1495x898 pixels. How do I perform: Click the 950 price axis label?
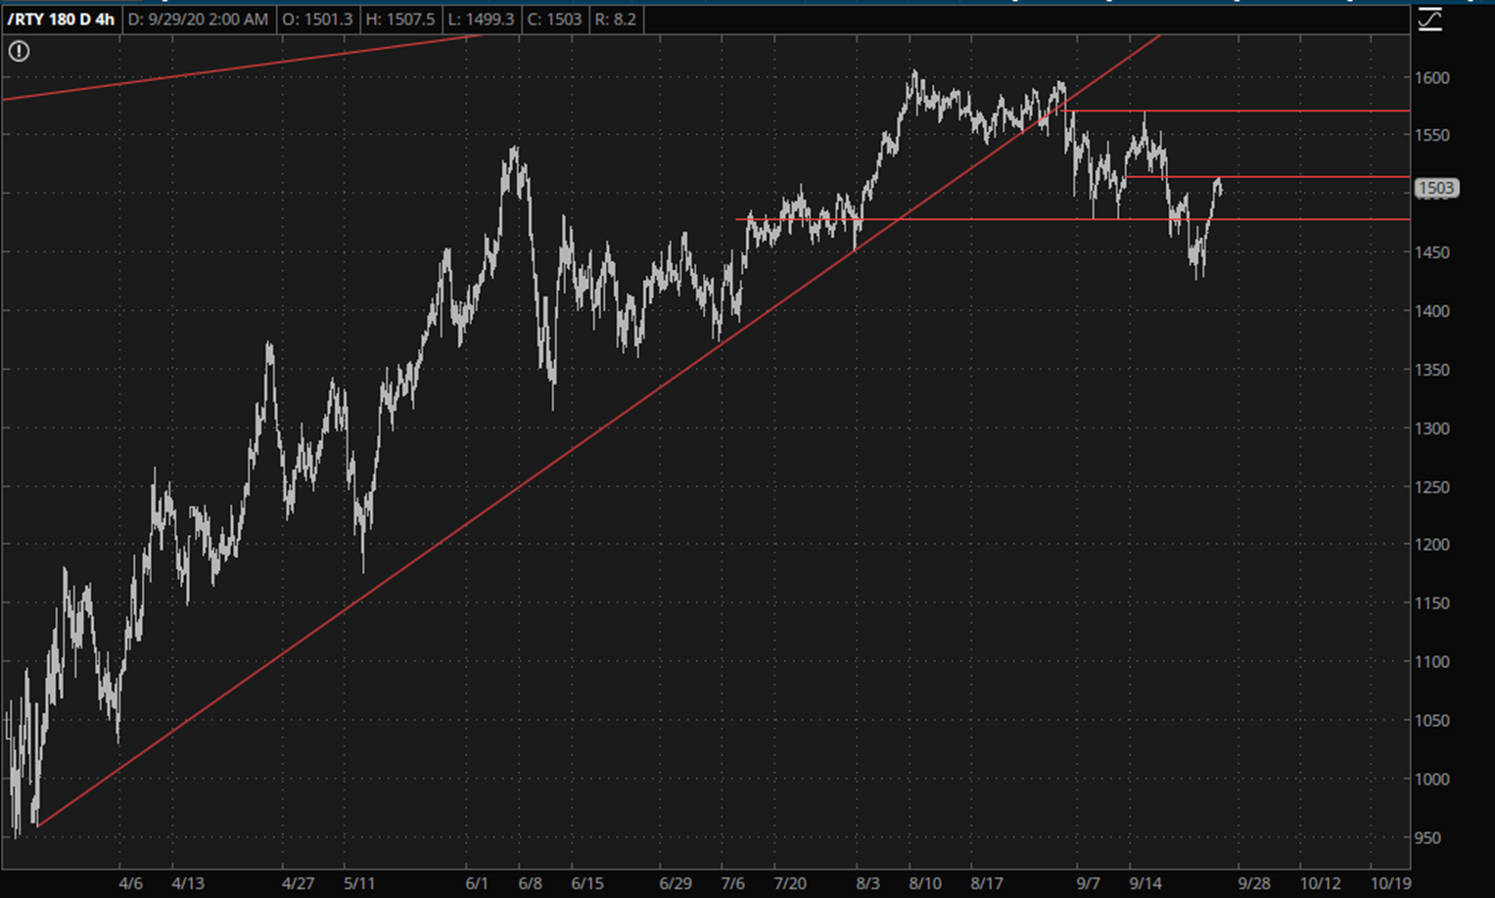(x=1427, y=837)
